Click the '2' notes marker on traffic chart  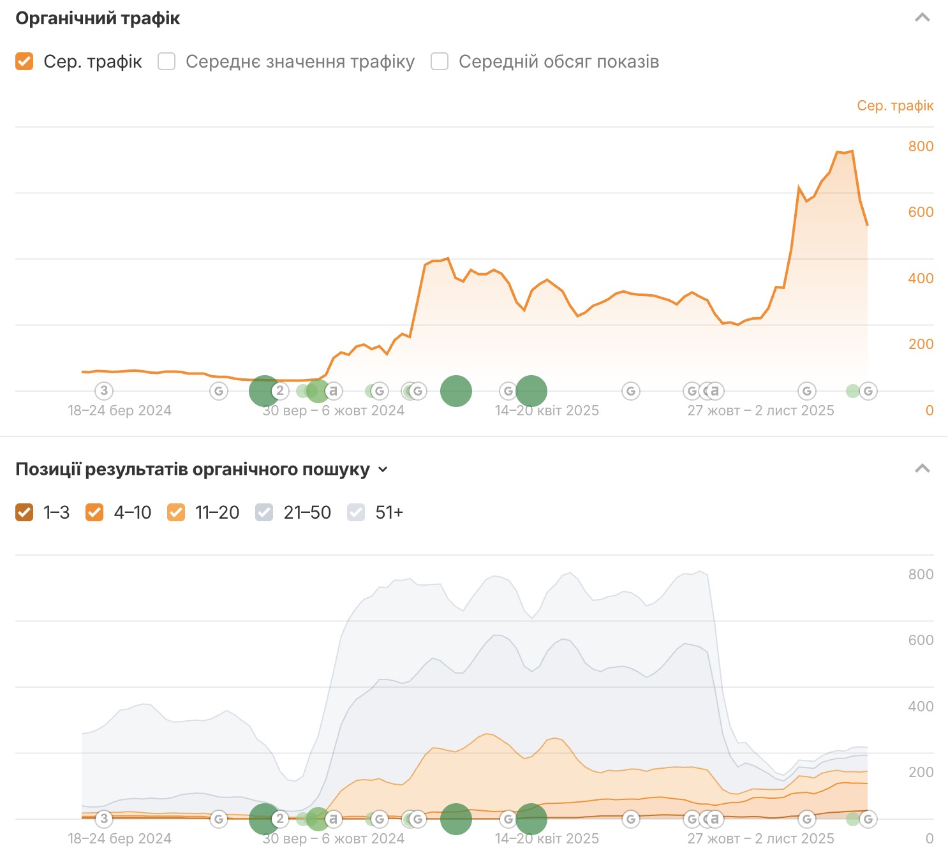[x=280, y=390]
